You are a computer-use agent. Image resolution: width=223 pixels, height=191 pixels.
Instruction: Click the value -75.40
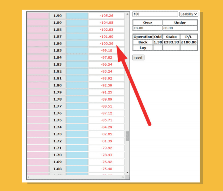pos(107,169)
